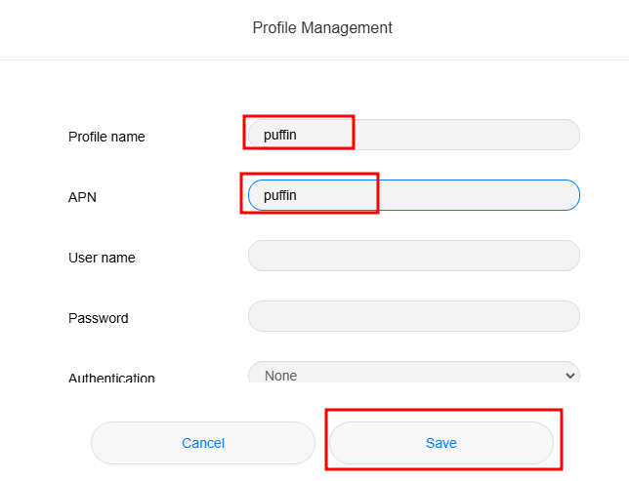Open the Authentication dropdown
Viewport: 629px width, 481px height.
click(414, 373)
